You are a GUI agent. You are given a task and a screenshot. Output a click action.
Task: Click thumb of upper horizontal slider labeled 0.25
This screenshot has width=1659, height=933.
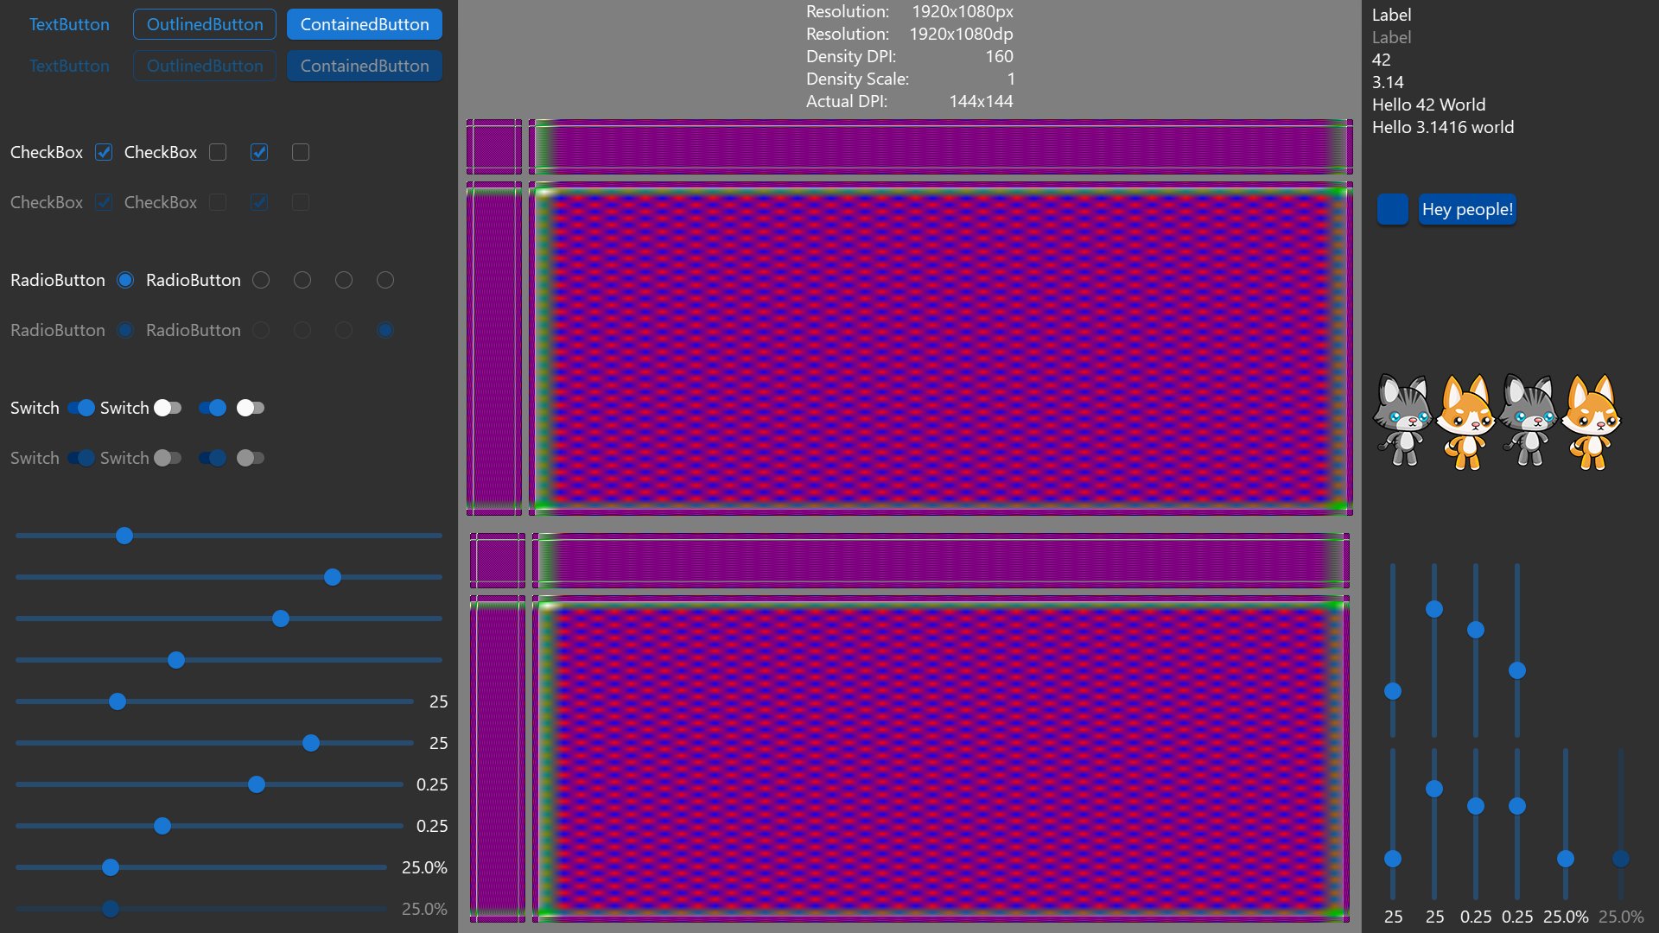257,784
